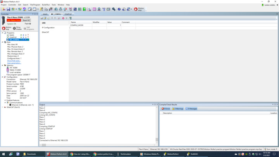The height and width of the screenshot is (157, 279).
Task: Click the Save project icon in main toolbar
Action: click(x=9, y=9)
